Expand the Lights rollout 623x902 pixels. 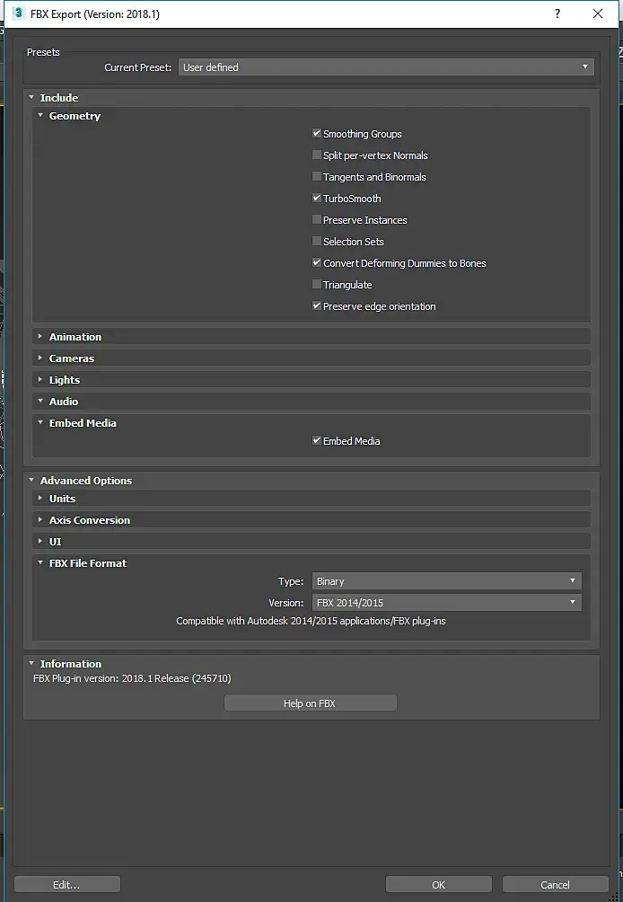point(40,380)
